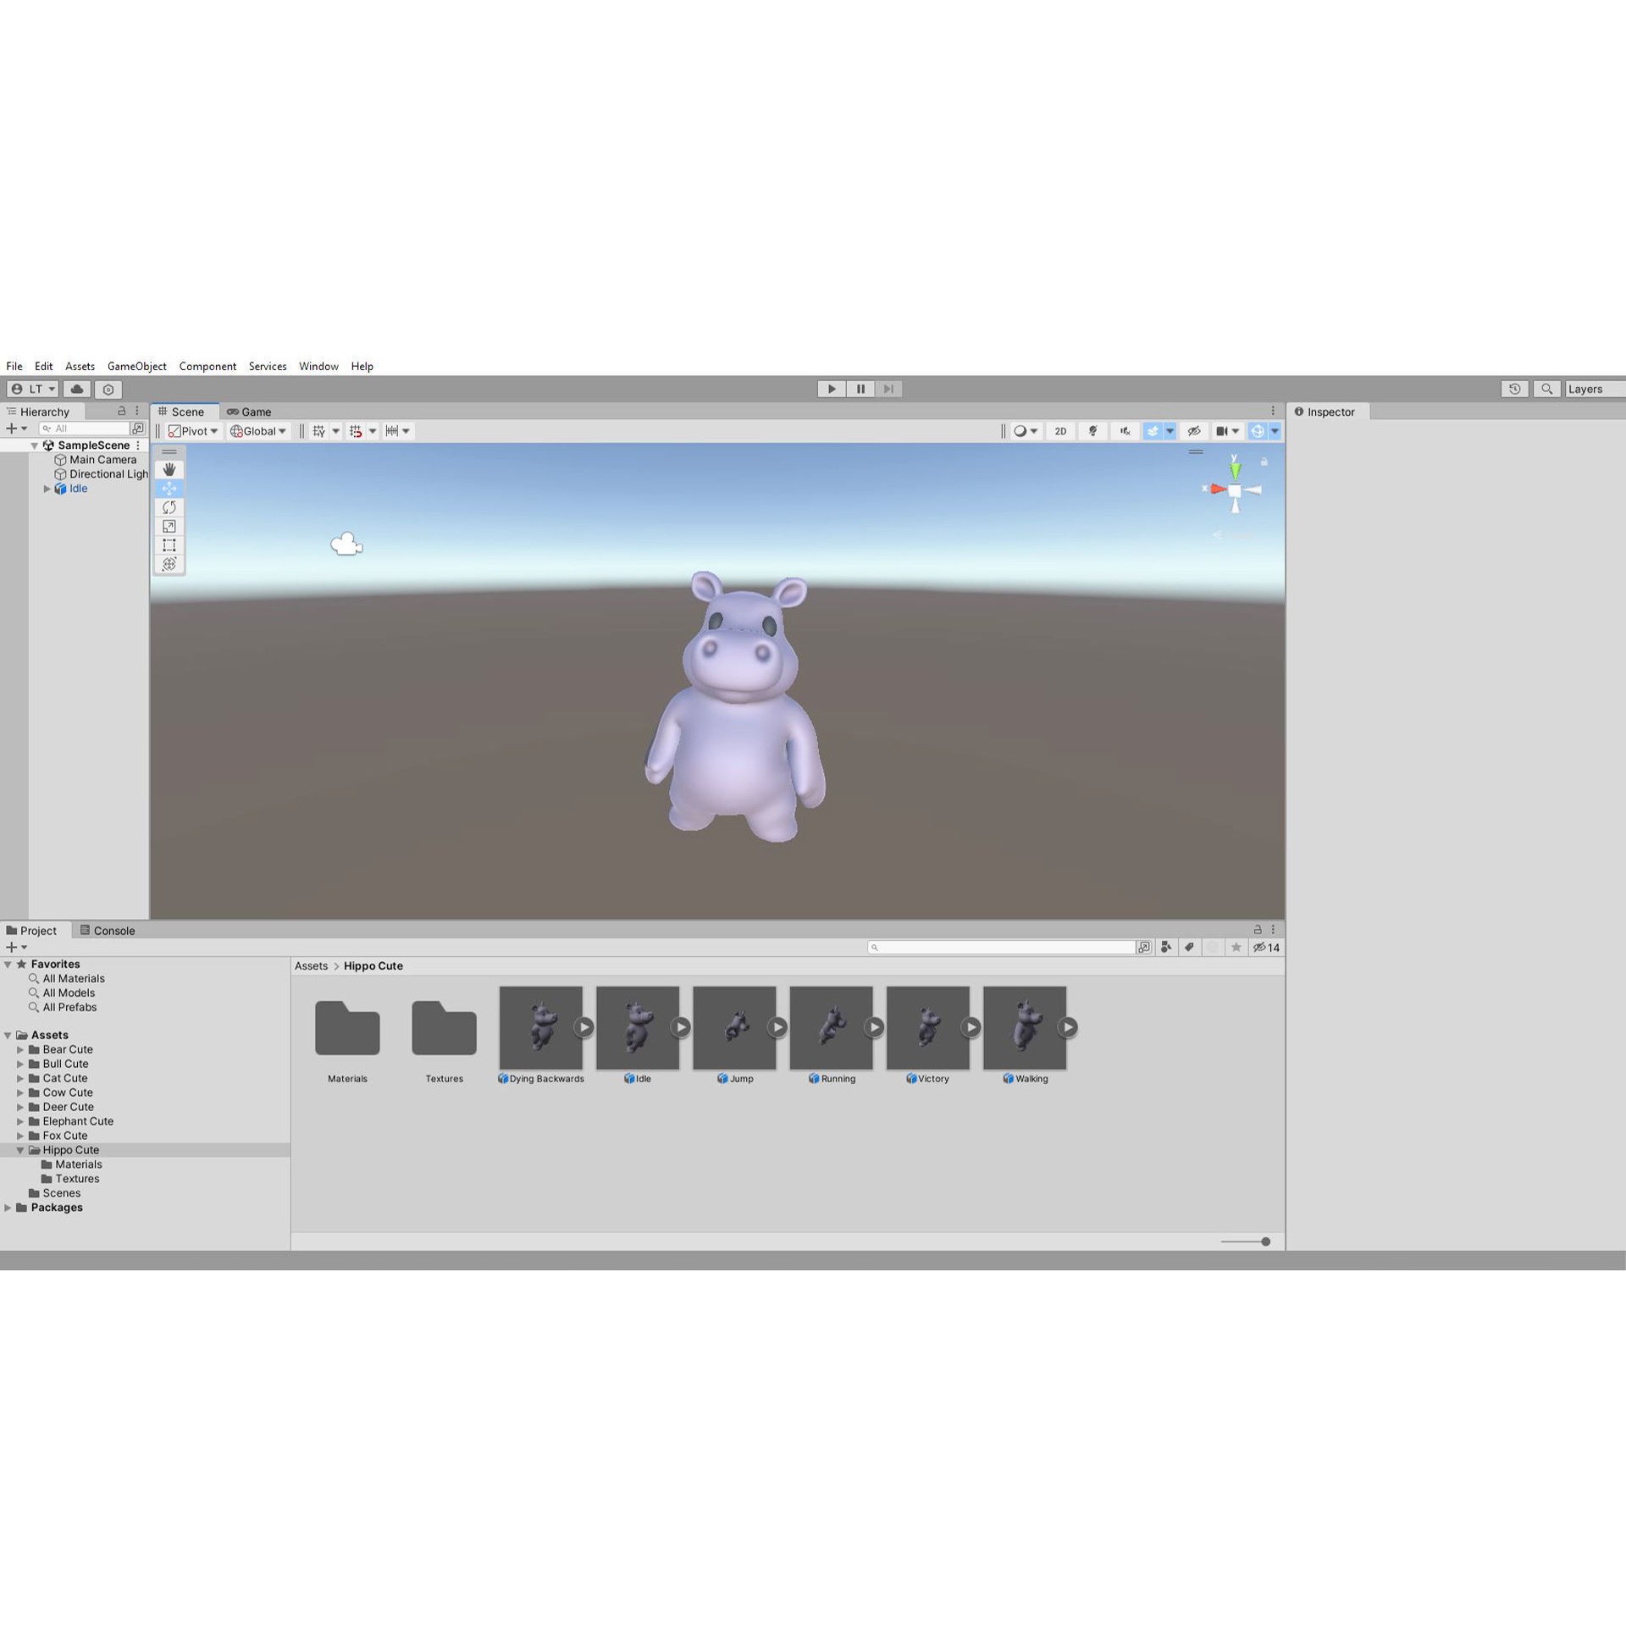Click the Pause button
This screenshot has height=1626, width=1626.
point(860,389)
